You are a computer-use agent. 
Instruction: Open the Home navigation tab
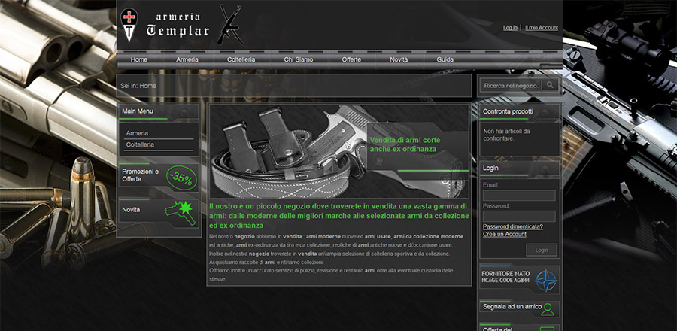pos(139,59)
